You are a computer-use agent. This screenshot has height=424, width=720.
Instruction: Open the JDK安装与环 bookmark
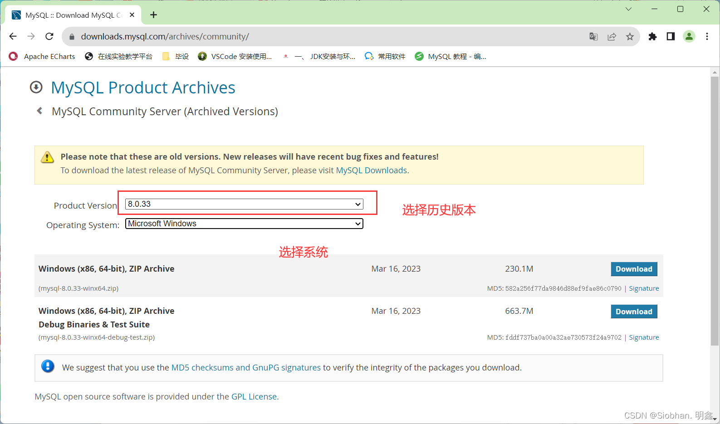tap(318, 56)
